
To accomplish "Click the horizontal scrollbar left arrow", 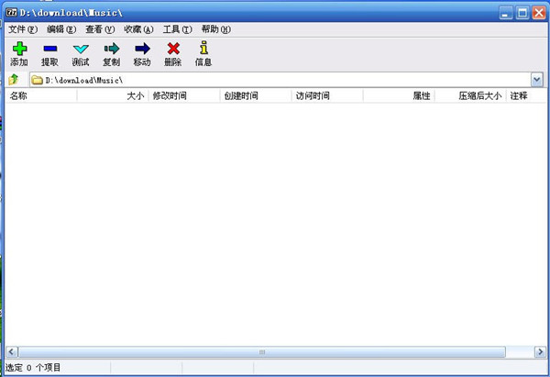I will point(12,351).
